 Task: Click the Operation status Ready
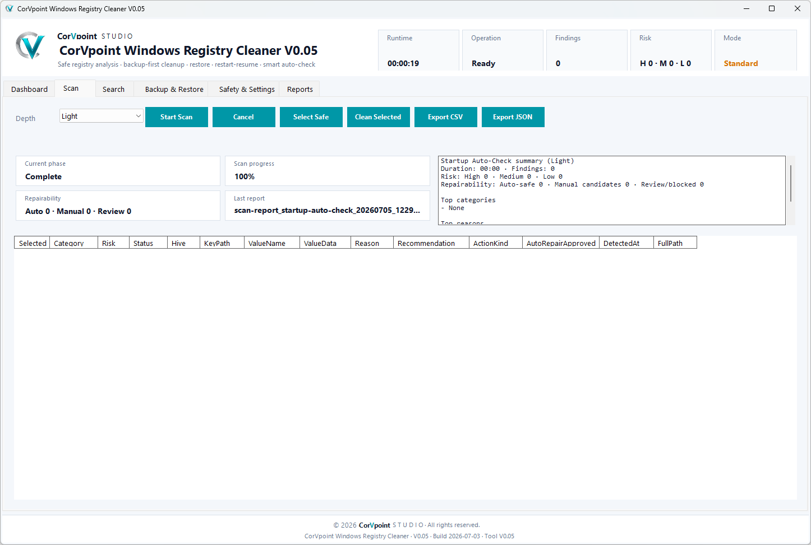(x=483, y=63)
